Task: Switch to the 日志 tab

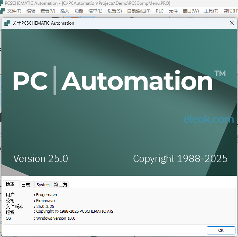Action: point(26,185)
